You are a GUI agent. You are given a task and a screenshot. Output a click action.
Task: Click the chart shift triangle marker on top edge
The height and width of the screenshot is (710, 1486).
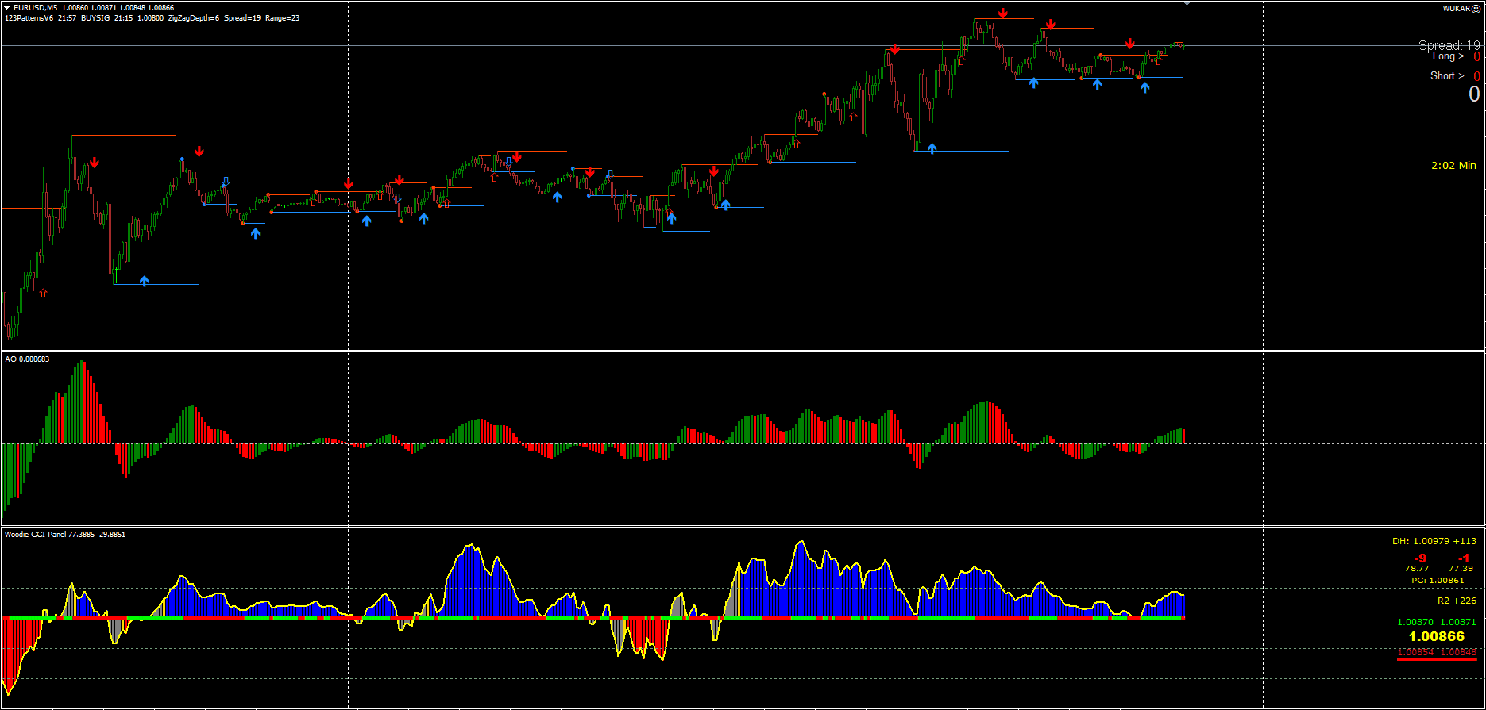tap(1187, 3)
